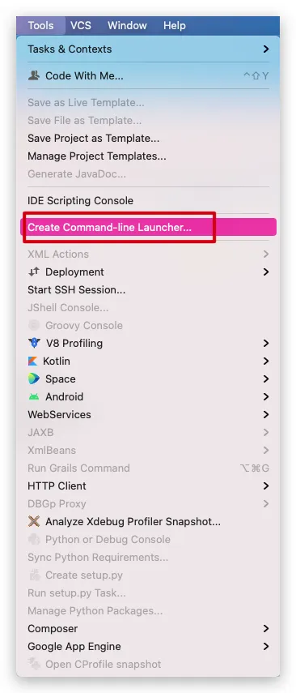Open the Help menu

pos(174,26)
